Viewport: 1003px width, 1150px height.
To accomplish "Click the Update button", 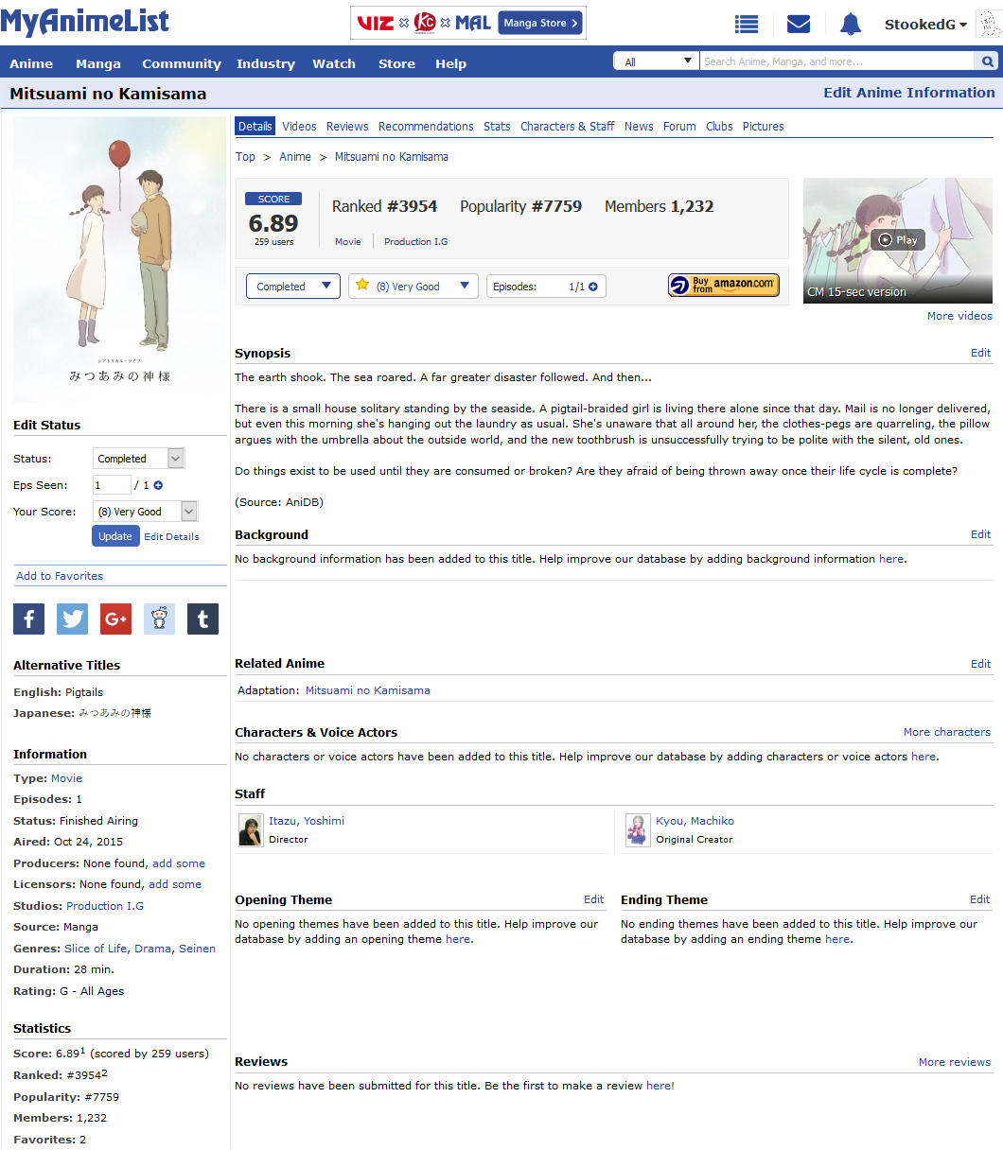I will coord(115,536).
